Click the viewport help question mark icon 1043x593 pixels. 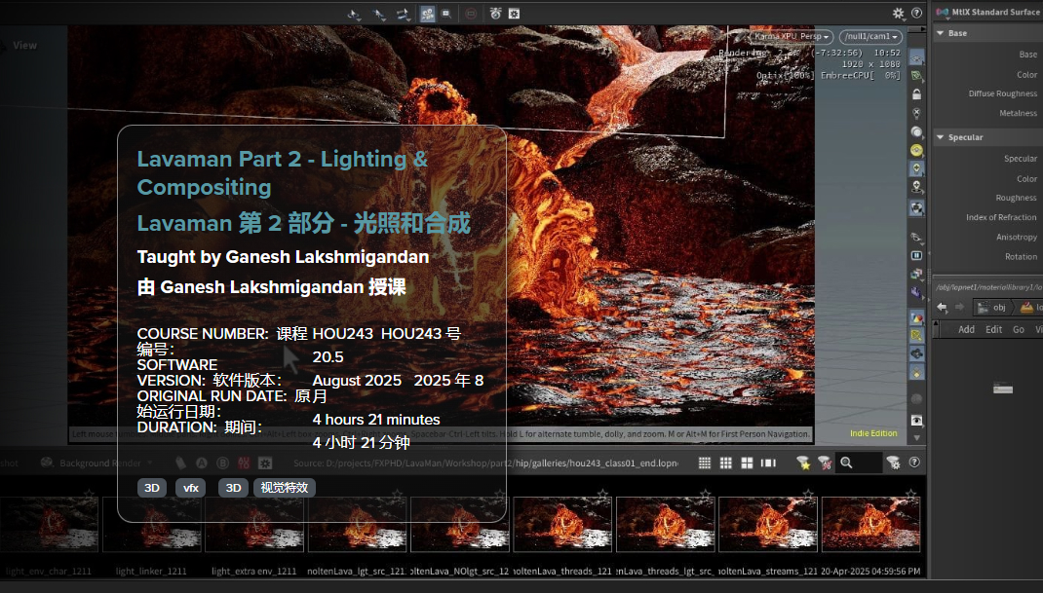click(x=916, y=14)
